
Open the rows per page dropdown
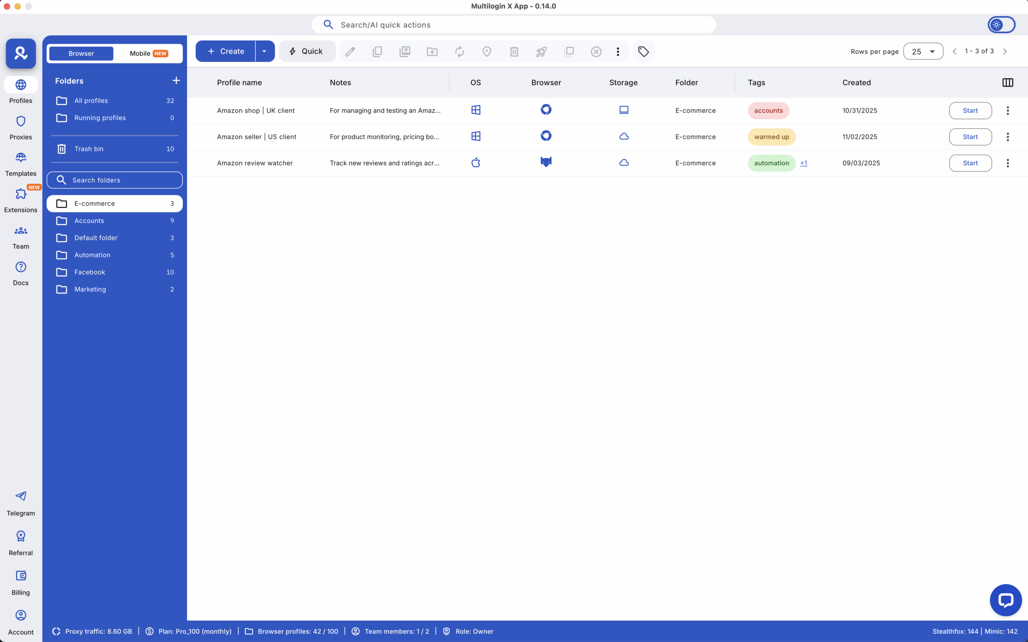[924, 51]
